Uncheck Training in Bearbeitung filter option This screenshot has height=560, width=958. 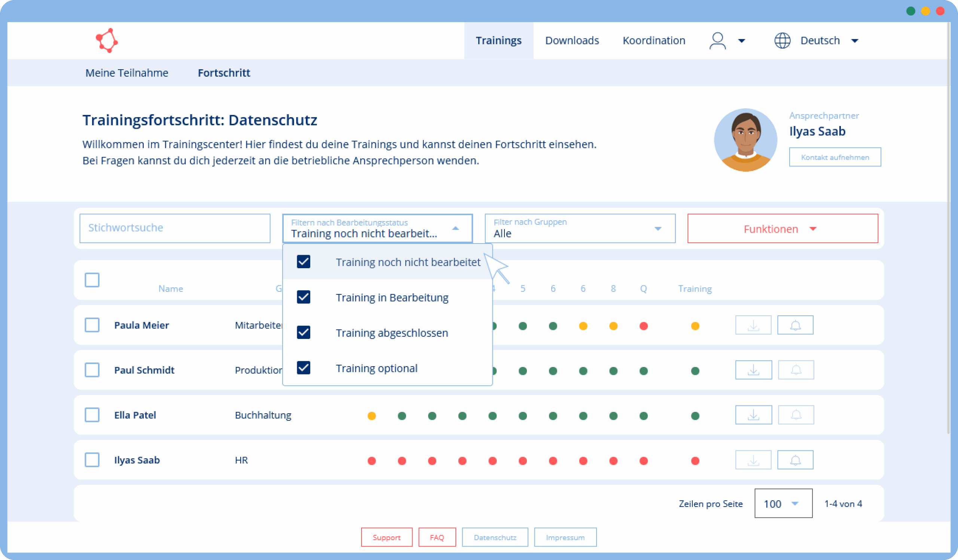pyautogui.click(x=303, y=297)
